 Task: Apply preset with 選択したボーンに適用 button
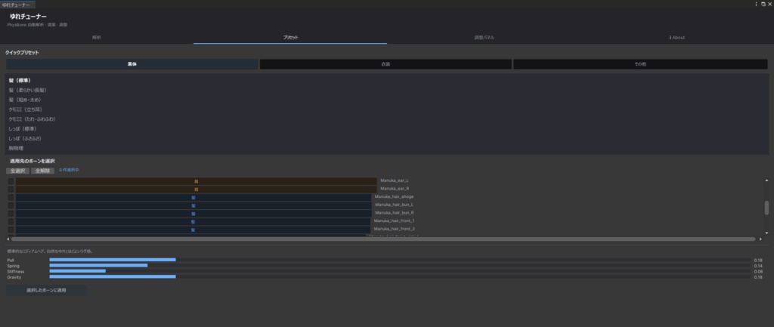[x=46, y=291]
